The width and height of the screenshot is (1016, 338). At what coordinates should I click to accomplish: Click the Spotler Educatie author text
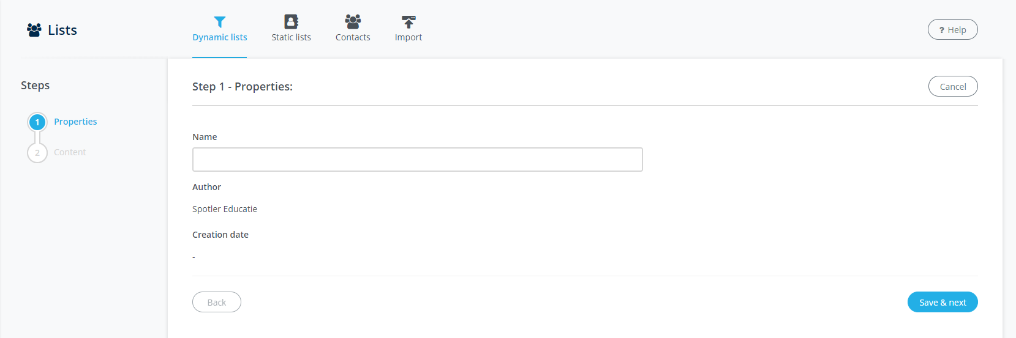coord(225,209)
